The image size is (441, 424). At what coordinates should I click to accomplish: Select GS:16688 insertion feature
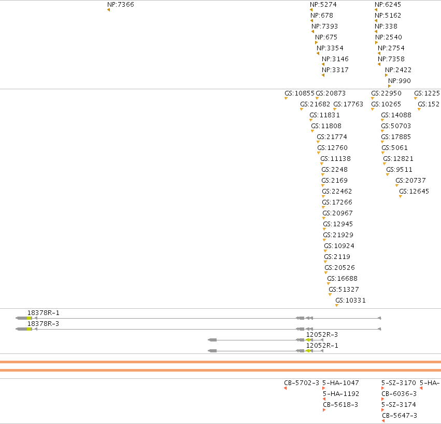tap(343, 279)
